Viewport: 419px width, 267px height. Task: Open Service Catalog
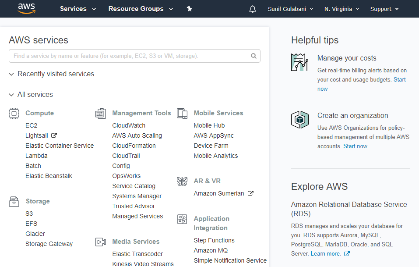coord(134,186)
